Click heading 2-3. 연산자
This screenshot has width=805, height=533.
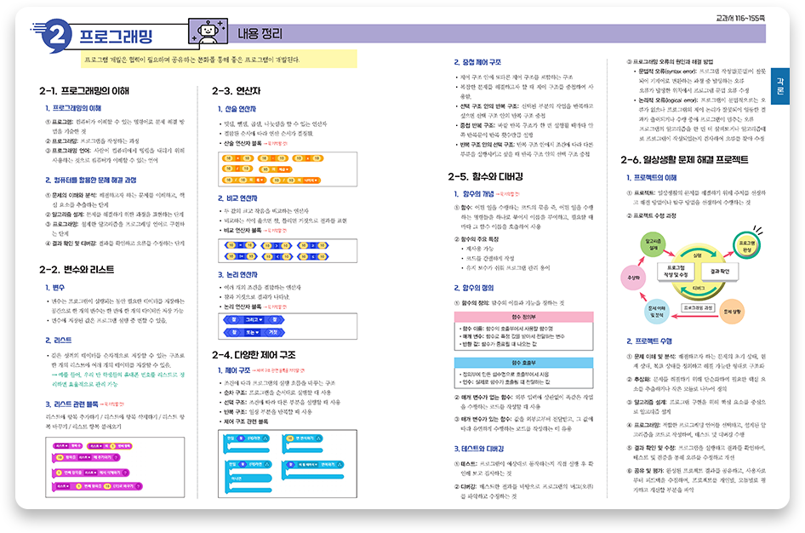click(x=236, y=91)
